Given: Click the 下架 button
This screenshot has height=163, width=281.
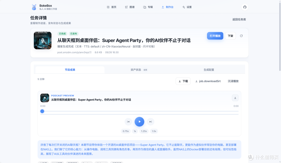Looking at the screenshot, I should point(230,36).
